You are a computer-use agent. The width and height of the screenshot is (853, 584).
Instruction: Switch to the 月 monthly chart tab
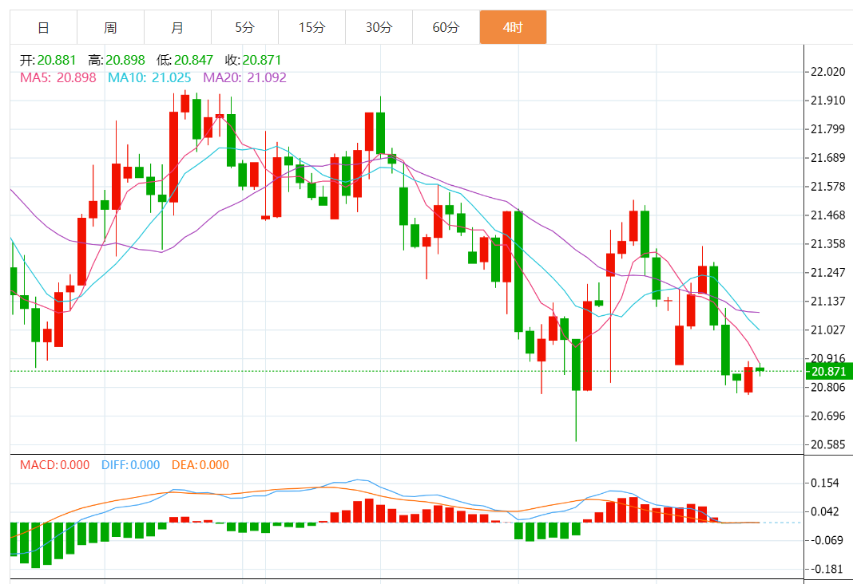click(x=177, y=27)
